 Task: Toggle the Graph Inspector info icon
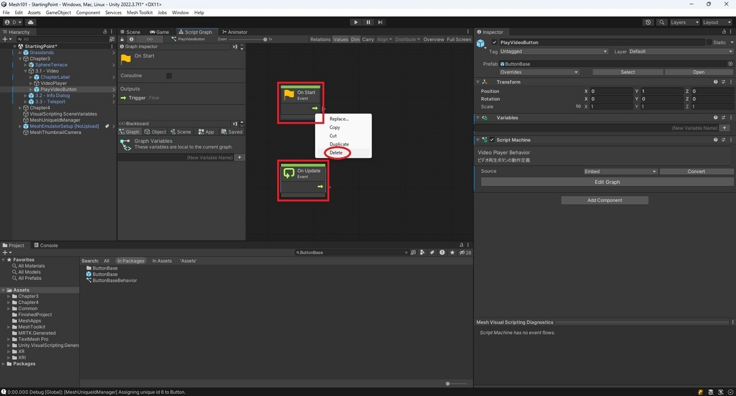(x=131, y=39)
